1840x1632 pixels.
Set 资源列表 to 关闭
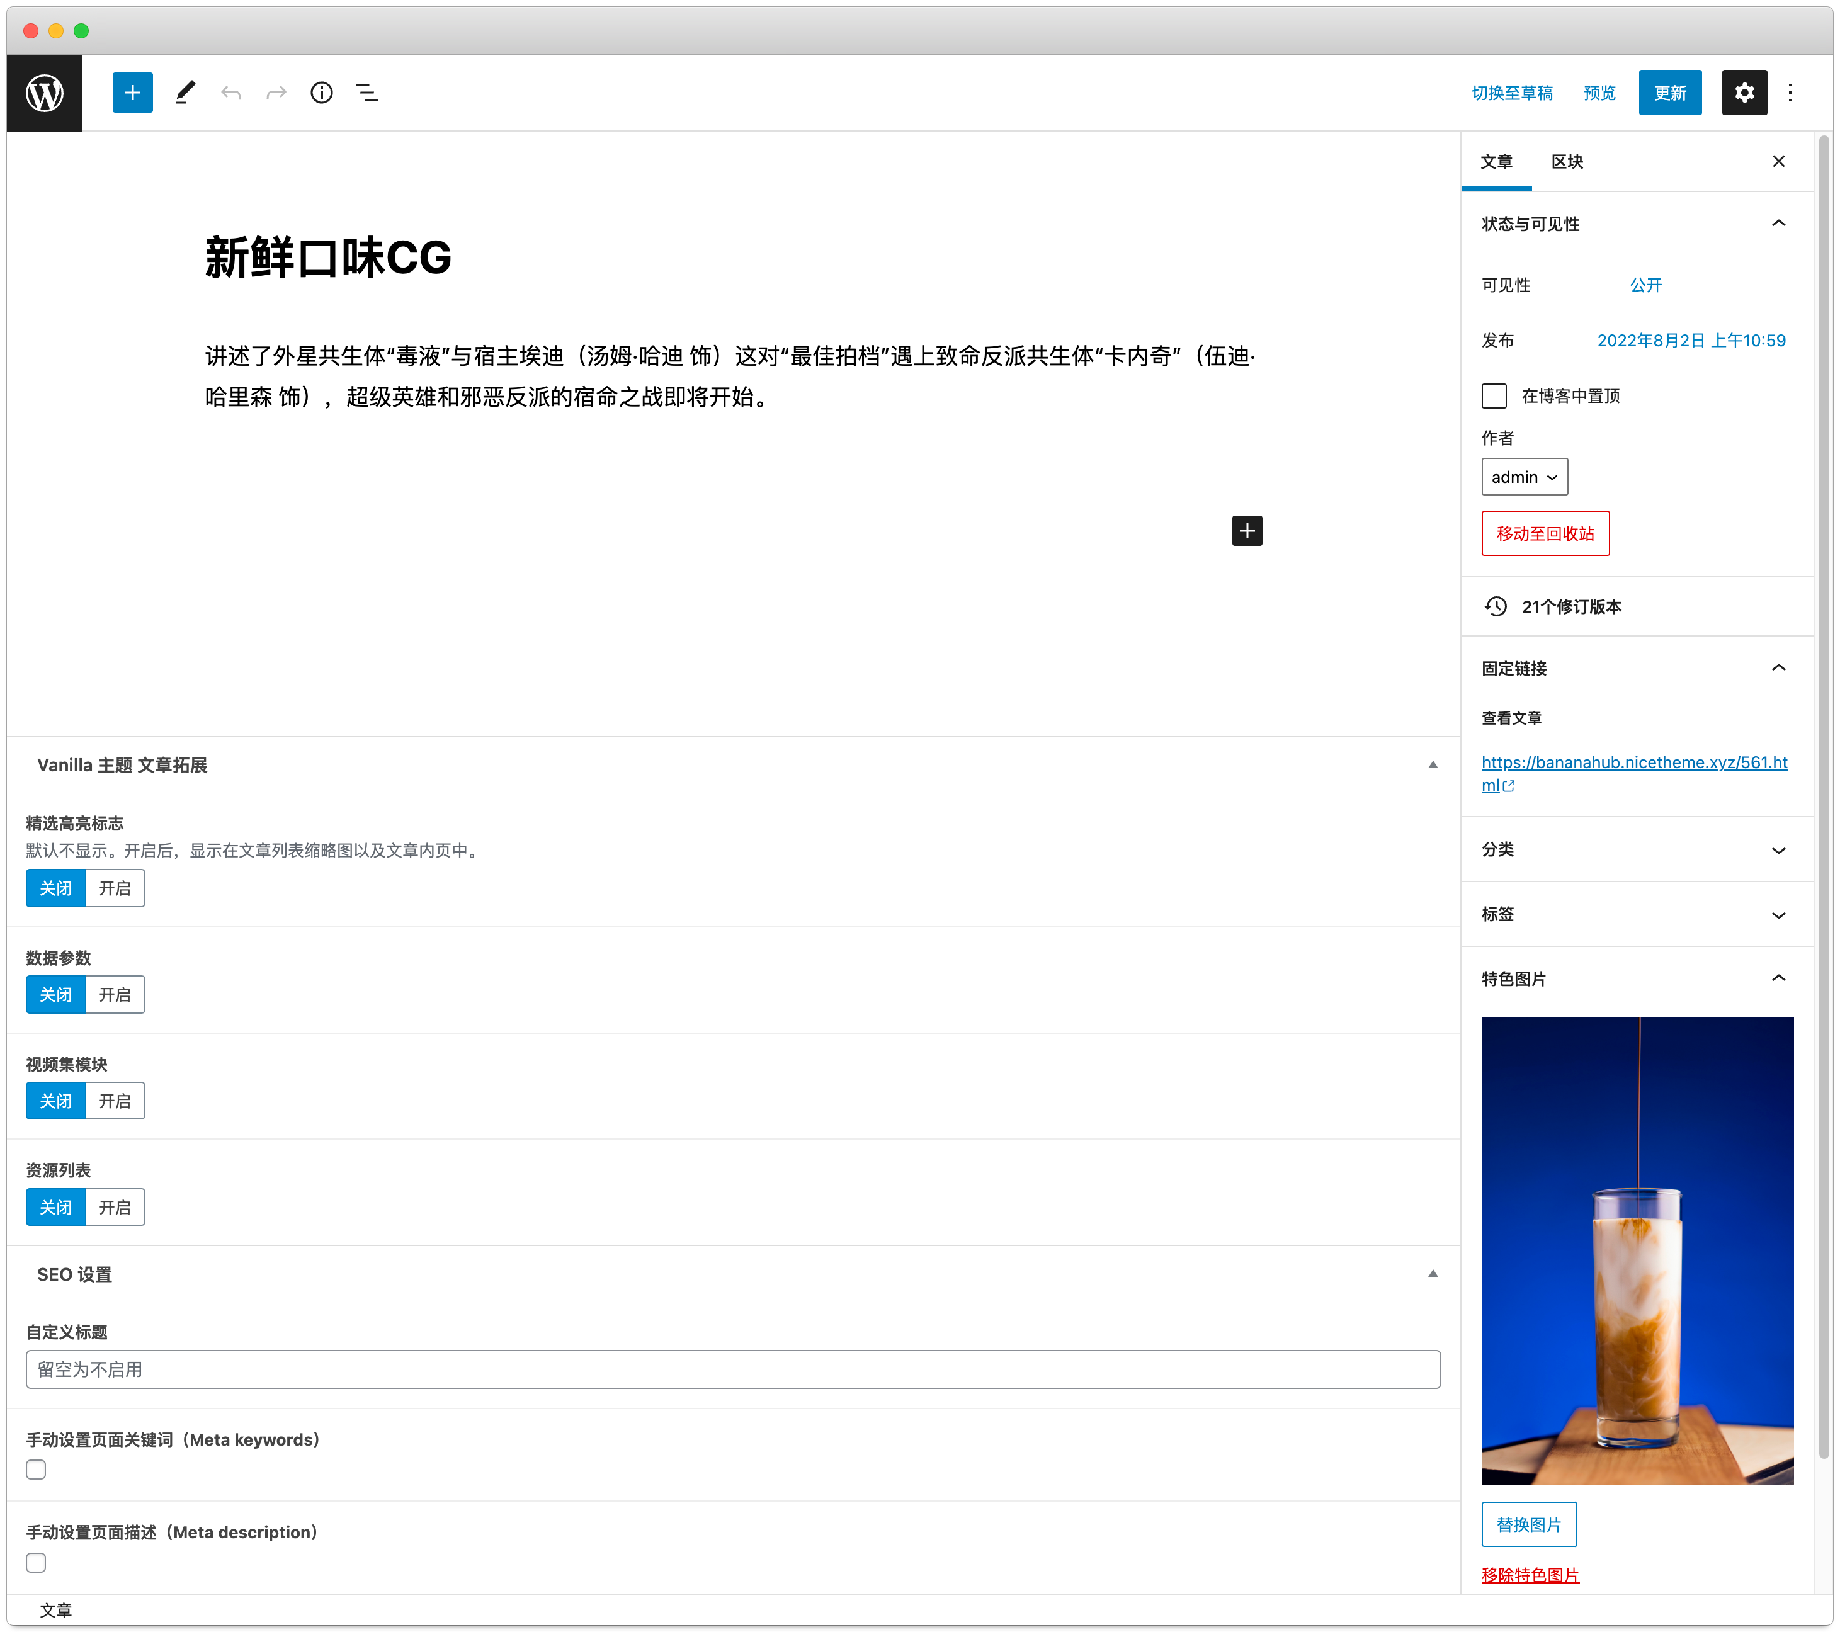[x=56, y=1207]
